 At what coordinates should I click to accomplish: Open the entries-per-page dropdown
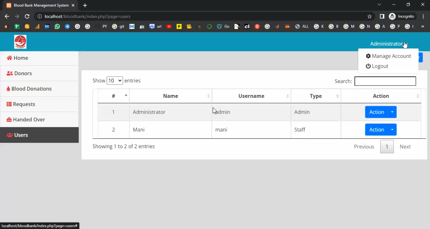(x=115, y=80)
